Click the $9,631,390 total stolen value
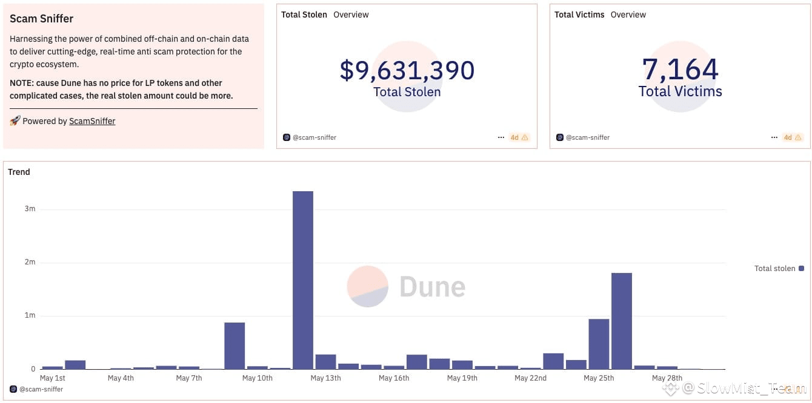 (407, 70)
